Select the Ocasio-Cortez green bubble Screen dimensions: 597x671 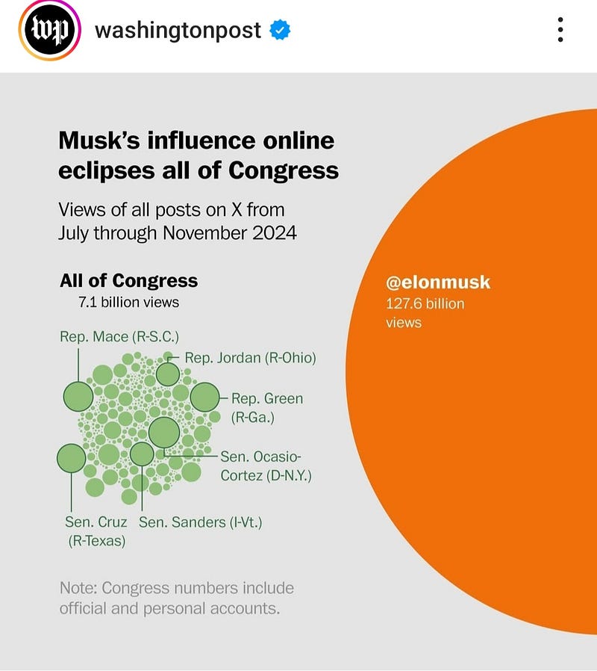click(164, 432)
